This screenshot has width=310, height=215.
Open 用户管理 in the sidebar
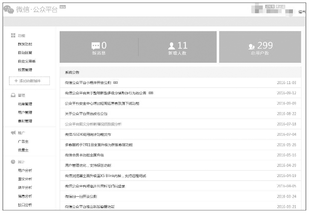click(25, 112)
